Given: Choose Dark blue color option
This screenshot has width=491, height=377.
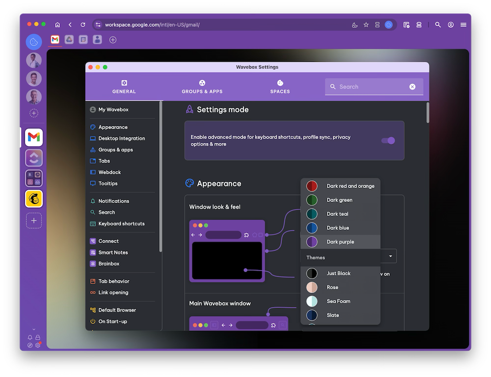Looking at the screenshot, I should point(340,228).
